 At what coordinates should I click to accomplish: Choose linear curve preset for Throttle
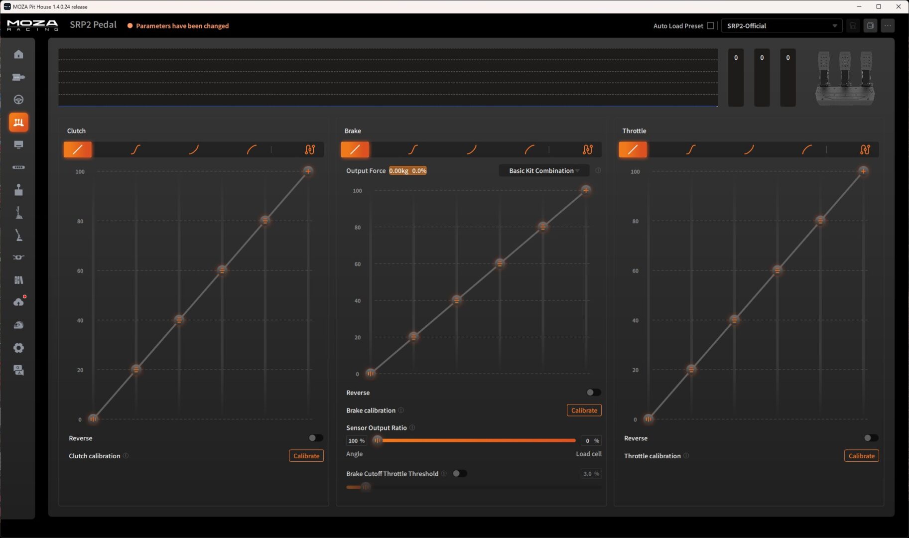pos(633,149)
